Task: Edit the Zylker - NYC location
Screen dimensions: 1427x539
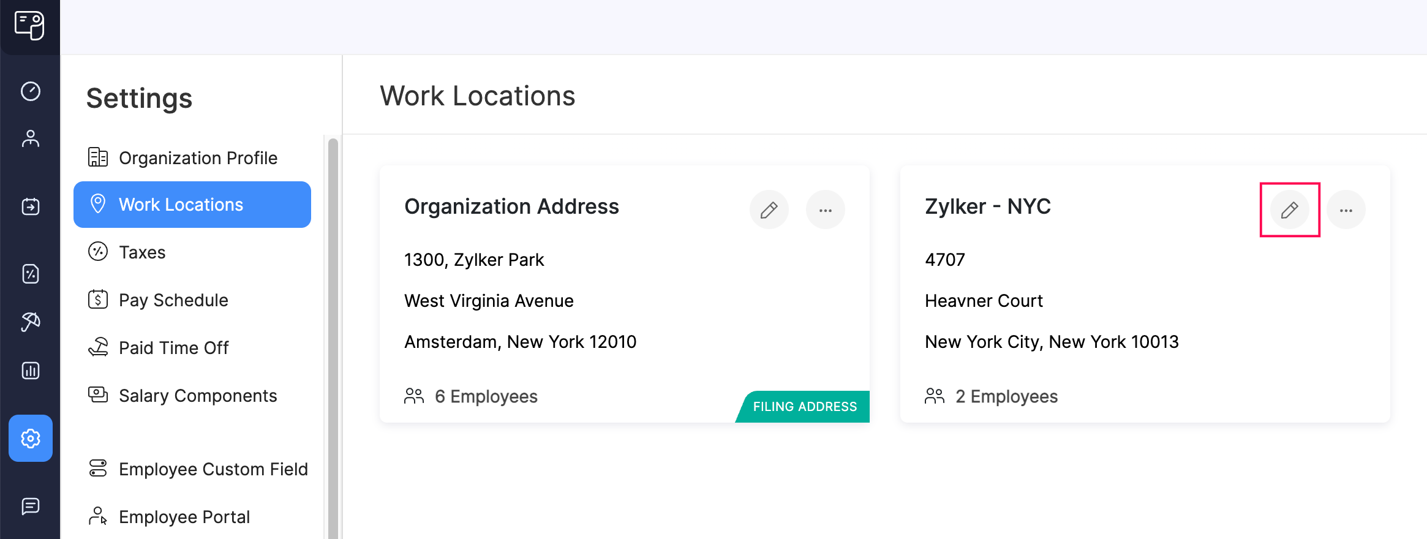Action: coord(1289,210)
